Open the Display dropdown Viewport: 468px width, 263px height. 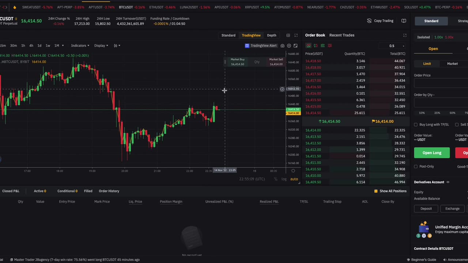coord(101,46)
